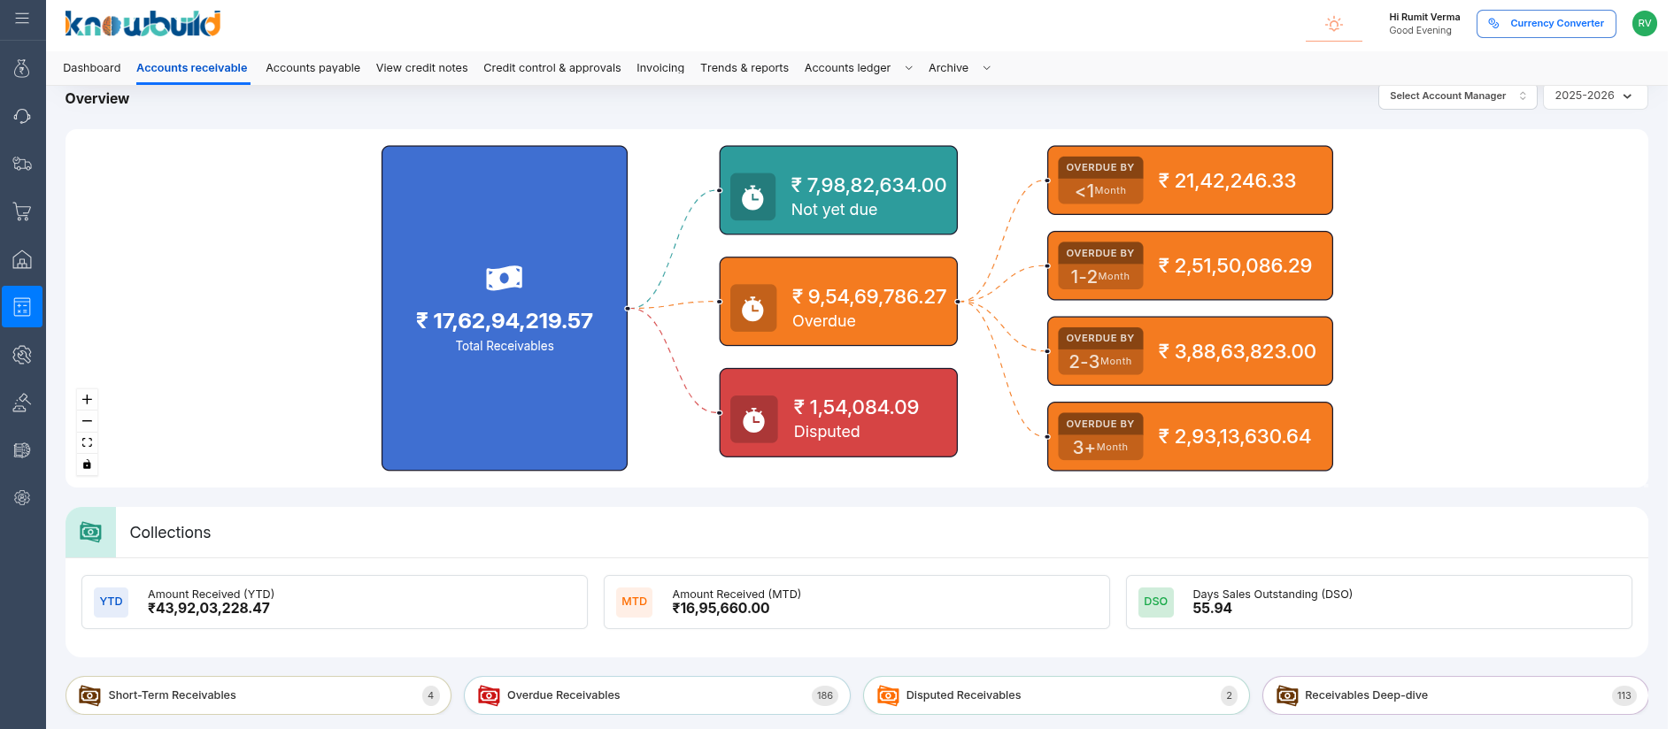Click the RV user avatar
The height and width of the screenshot is (729, 1674).
click(1644, 24)
